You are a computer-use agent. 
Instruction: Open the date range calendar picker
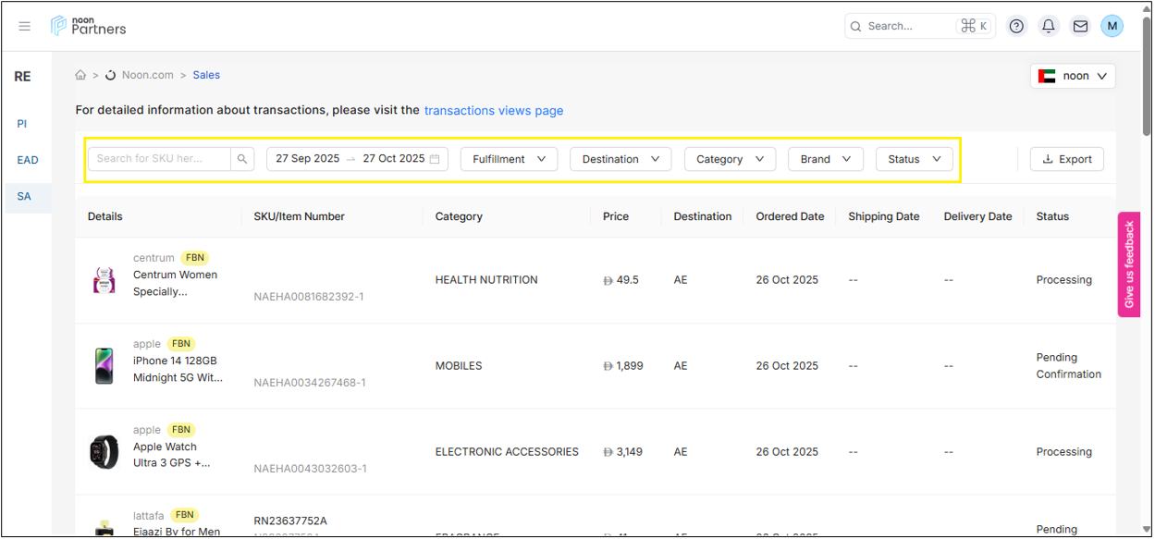point(435,159)
